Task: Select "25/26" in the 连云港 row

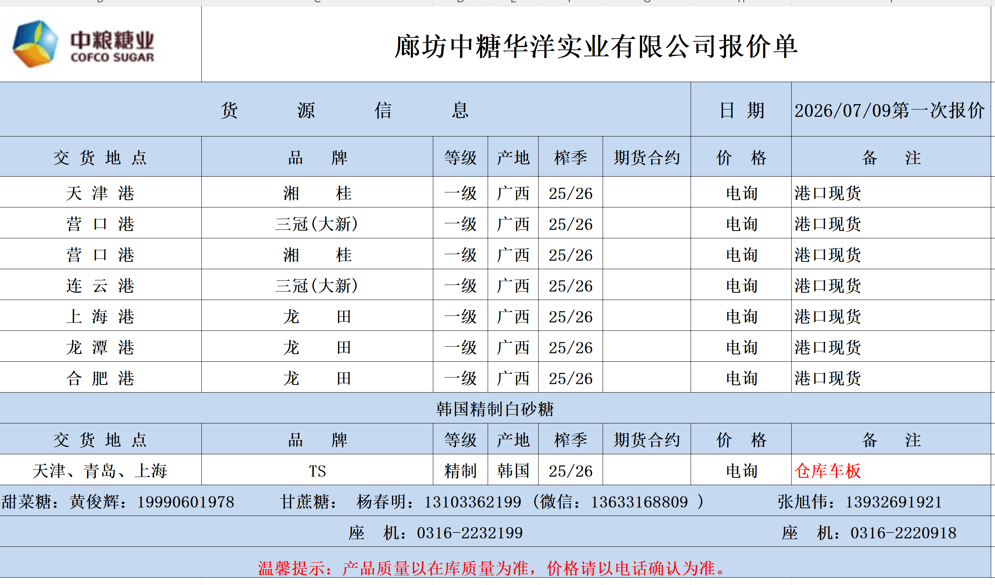Action: (571, 286)
